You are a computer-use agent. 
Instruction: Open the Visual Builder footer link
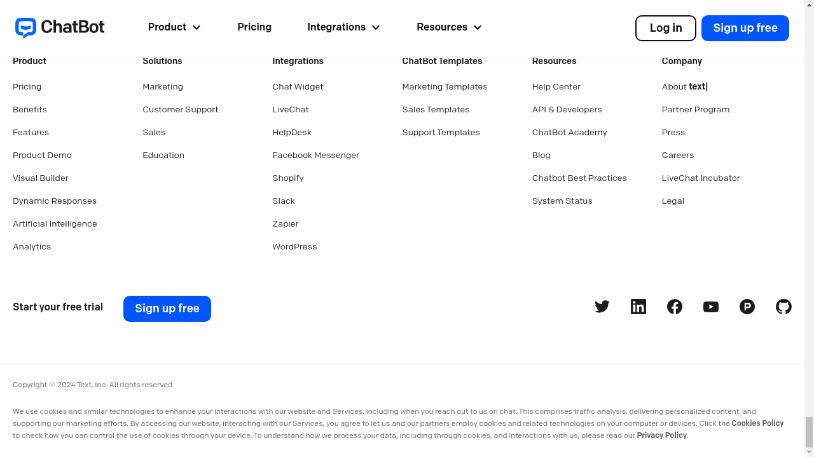coord(41,178)
